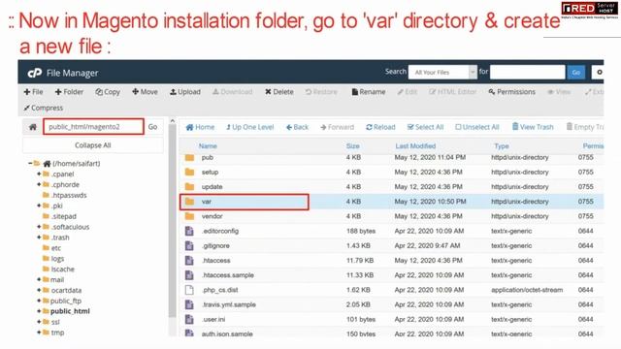Click the blue search Go button
621x349 pixels.
(575, 73)
